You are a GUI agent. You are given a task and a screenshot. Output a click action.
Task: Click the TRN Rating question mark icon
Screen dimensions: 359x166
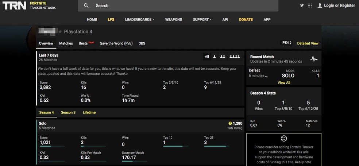(230, 123)
